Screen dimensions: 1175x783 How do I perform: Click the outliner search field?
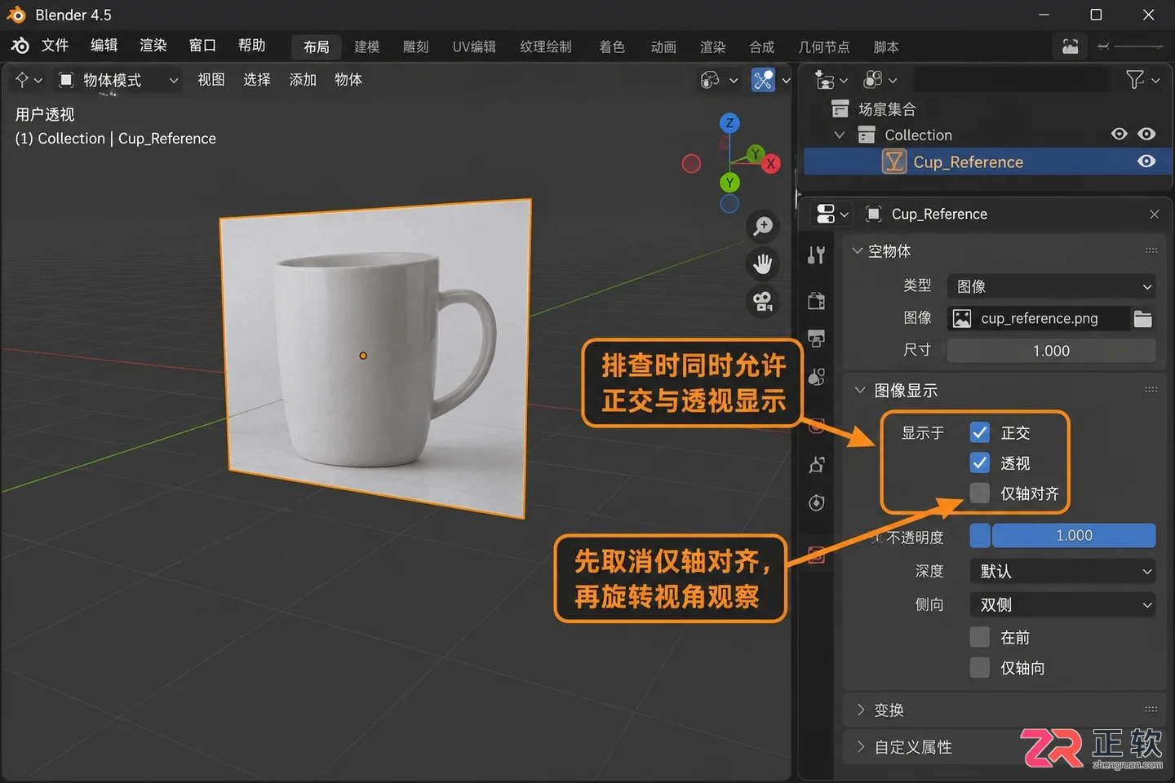click(x=1011, y=79)
